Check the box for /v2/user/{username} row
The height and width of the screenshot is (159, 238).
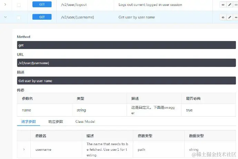point(19,18)
